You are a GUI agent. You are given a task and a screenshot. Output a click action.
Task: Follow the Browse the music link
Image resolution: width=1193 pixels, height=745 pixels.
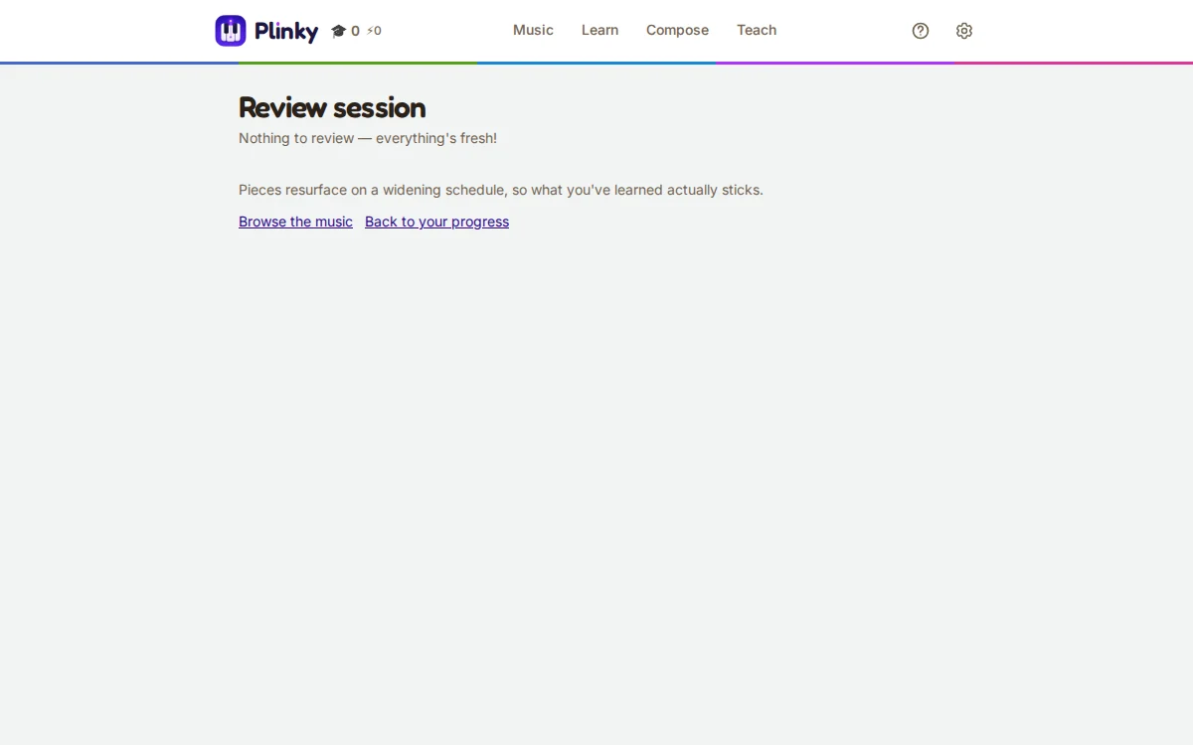point(295,222)
